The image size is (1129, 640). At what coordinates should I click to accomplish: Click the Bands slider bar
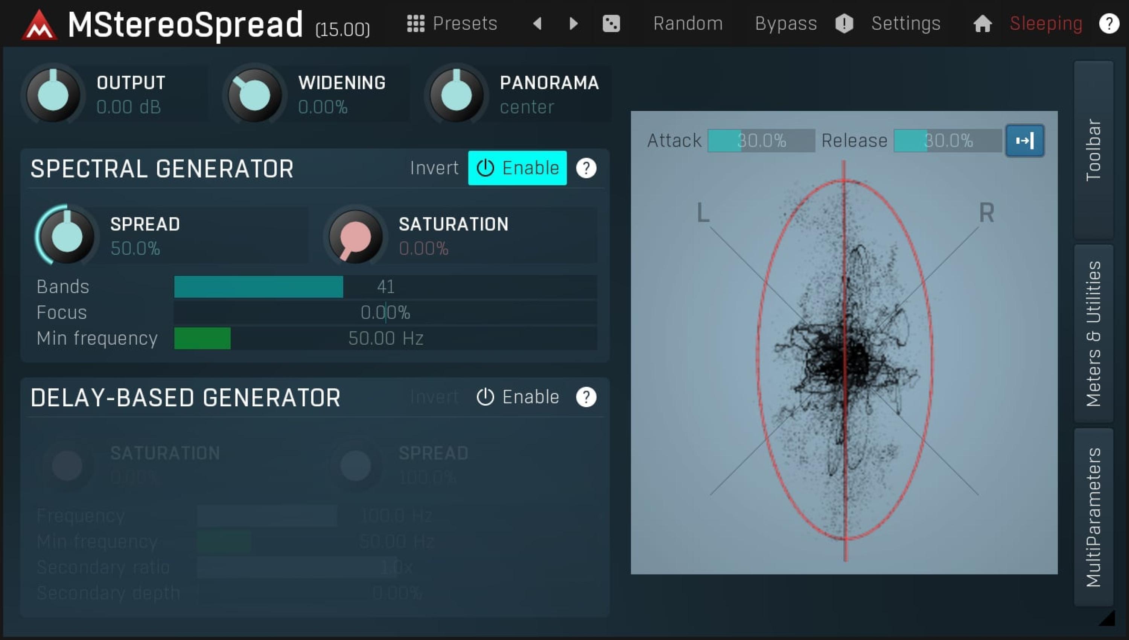tap(385, 287)
